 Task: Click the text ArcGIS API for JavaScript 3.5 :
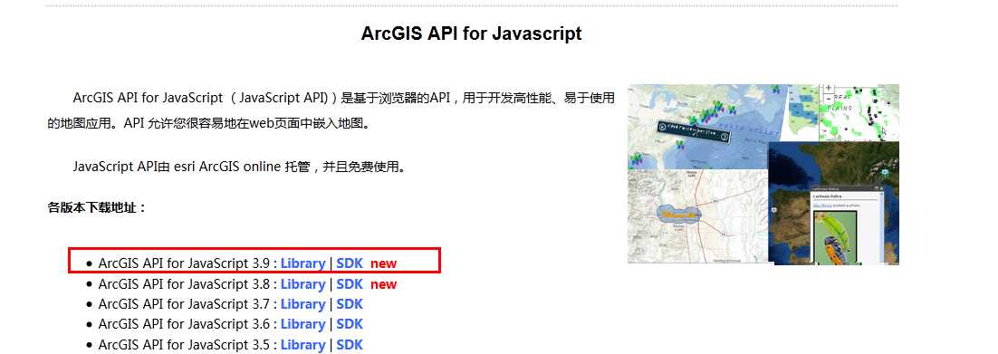(187, 344)
